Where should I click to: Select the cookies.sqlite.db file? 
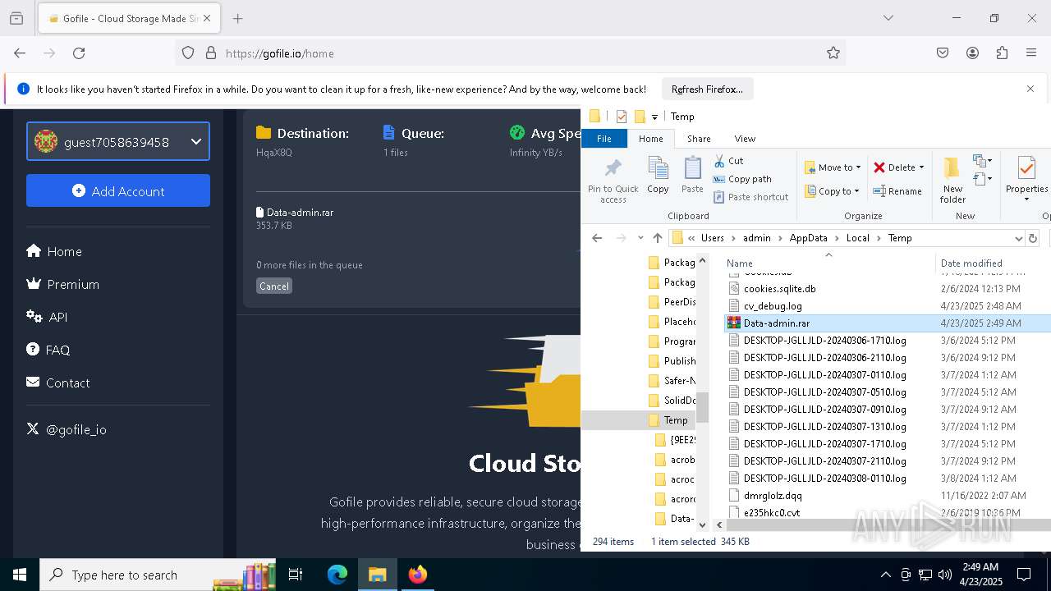pos(779,289)
